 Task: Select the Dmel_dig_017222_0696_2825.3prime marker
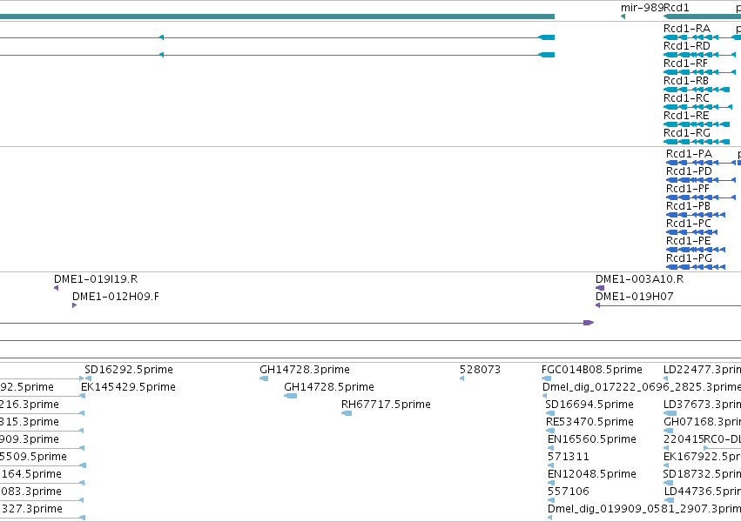(x=545, y=396)
